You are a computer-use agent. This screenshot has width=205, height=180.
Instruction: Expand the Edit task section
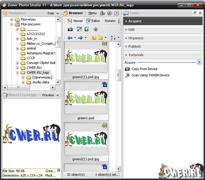coord(163,30)
